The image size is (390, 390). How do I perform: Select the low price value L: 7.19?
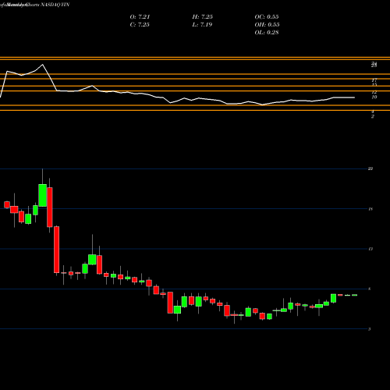[203, 25]
